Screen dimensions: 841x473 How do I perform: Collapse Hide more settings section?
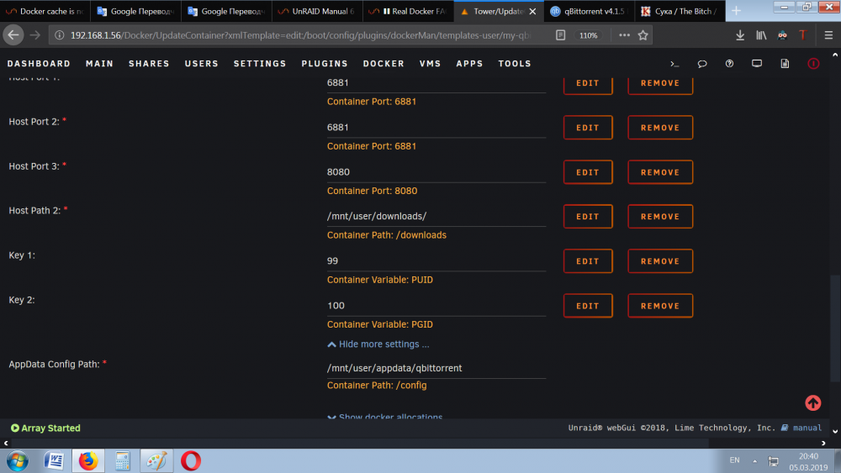click(378, 344)
